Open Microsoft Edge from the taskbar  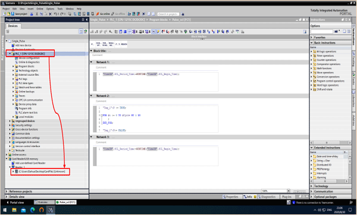32,210
